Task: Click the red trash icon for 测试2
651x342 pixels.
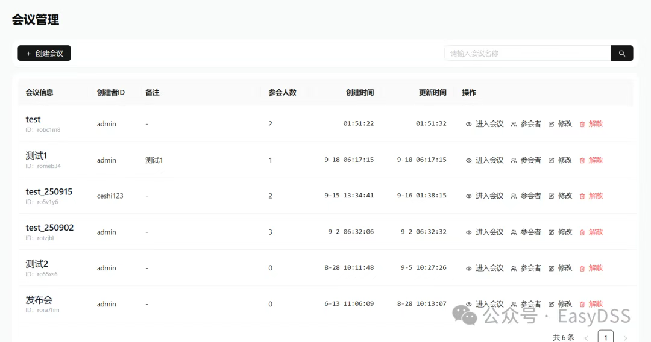Action: (582, 268)
